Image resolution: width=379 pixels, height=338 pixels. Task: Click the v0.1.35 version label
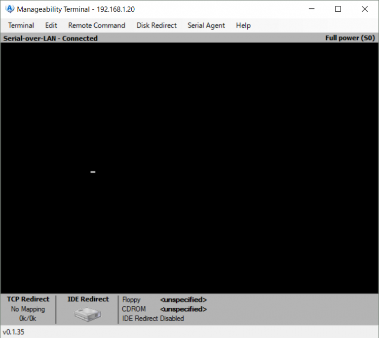13,332
